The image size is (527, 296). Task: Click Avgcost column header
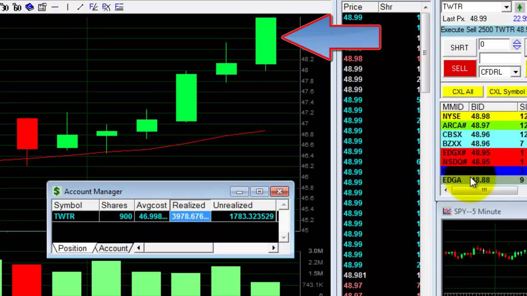152,205
